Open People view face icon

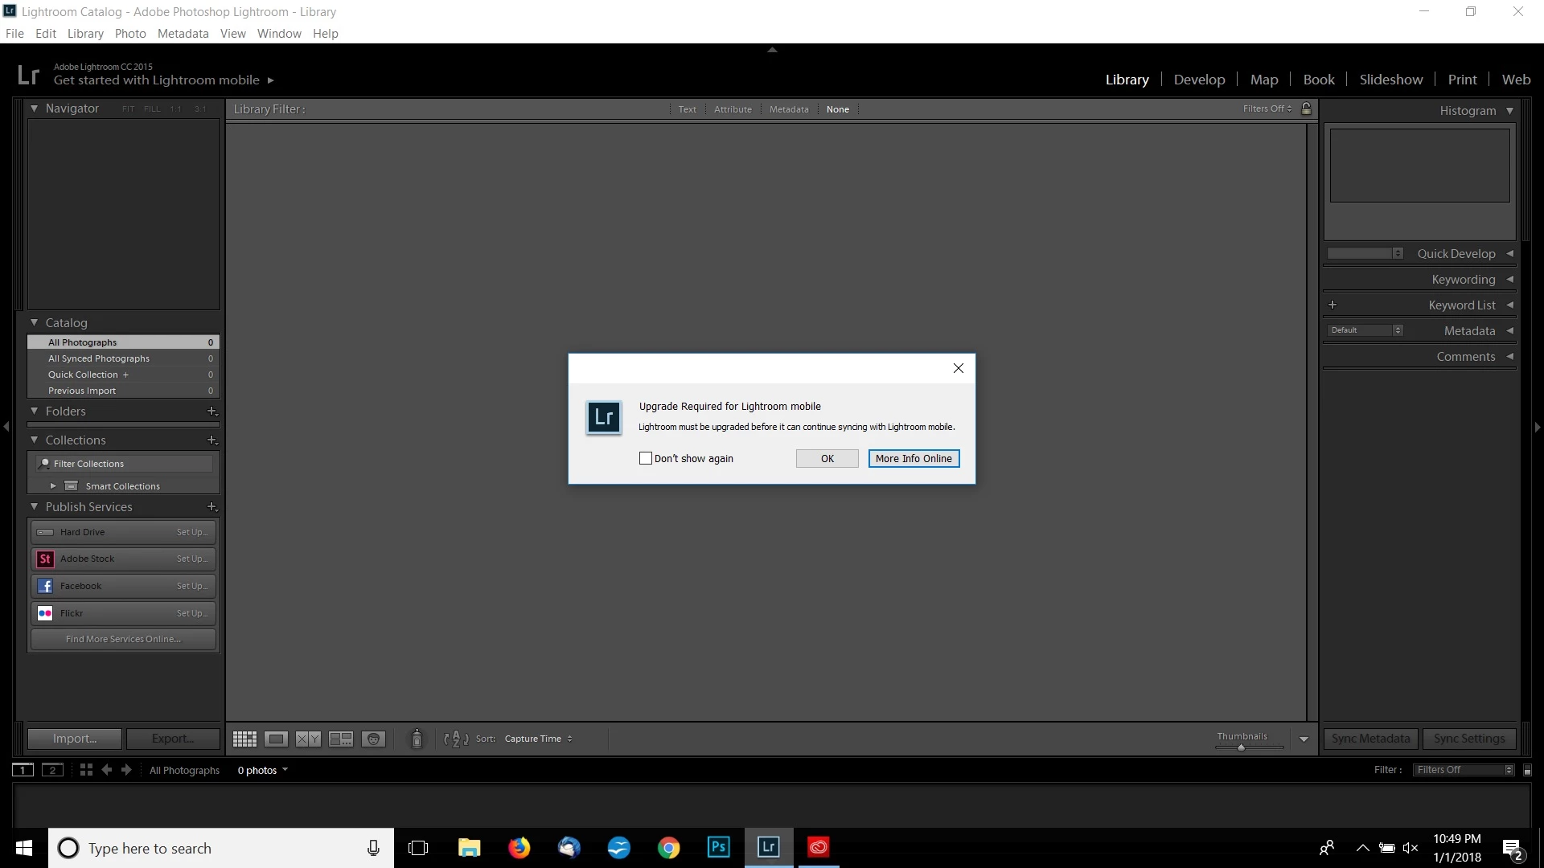pos(373,739)
